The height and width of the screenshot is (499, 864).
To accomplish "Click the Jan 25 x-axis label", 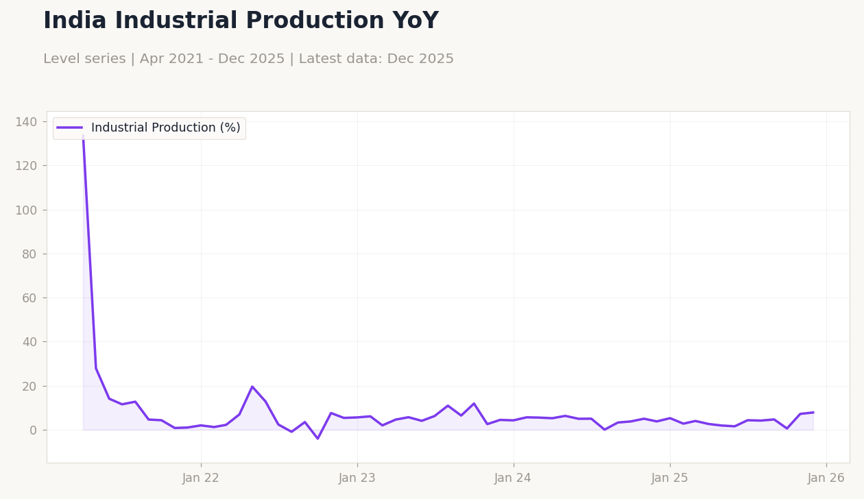I will (x=670, y=478).
